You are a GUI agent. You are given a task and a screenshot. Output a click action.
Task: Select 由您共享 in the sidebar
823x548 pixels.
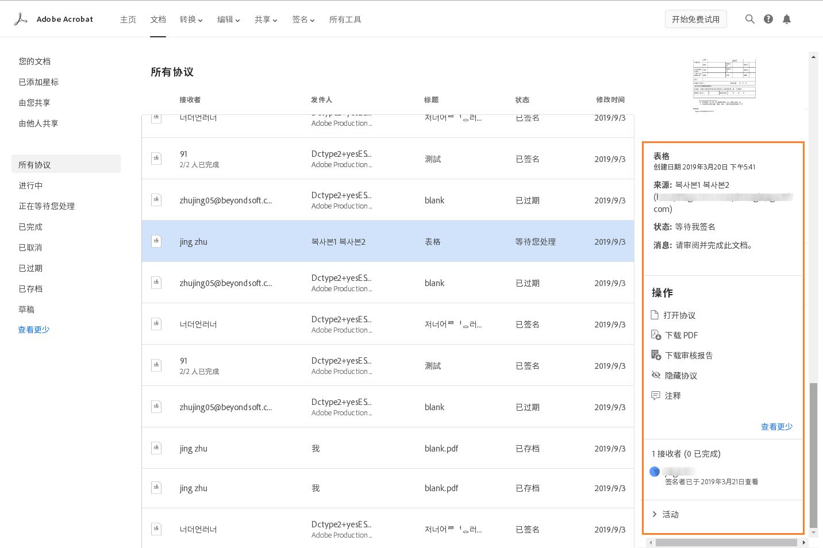34,102
